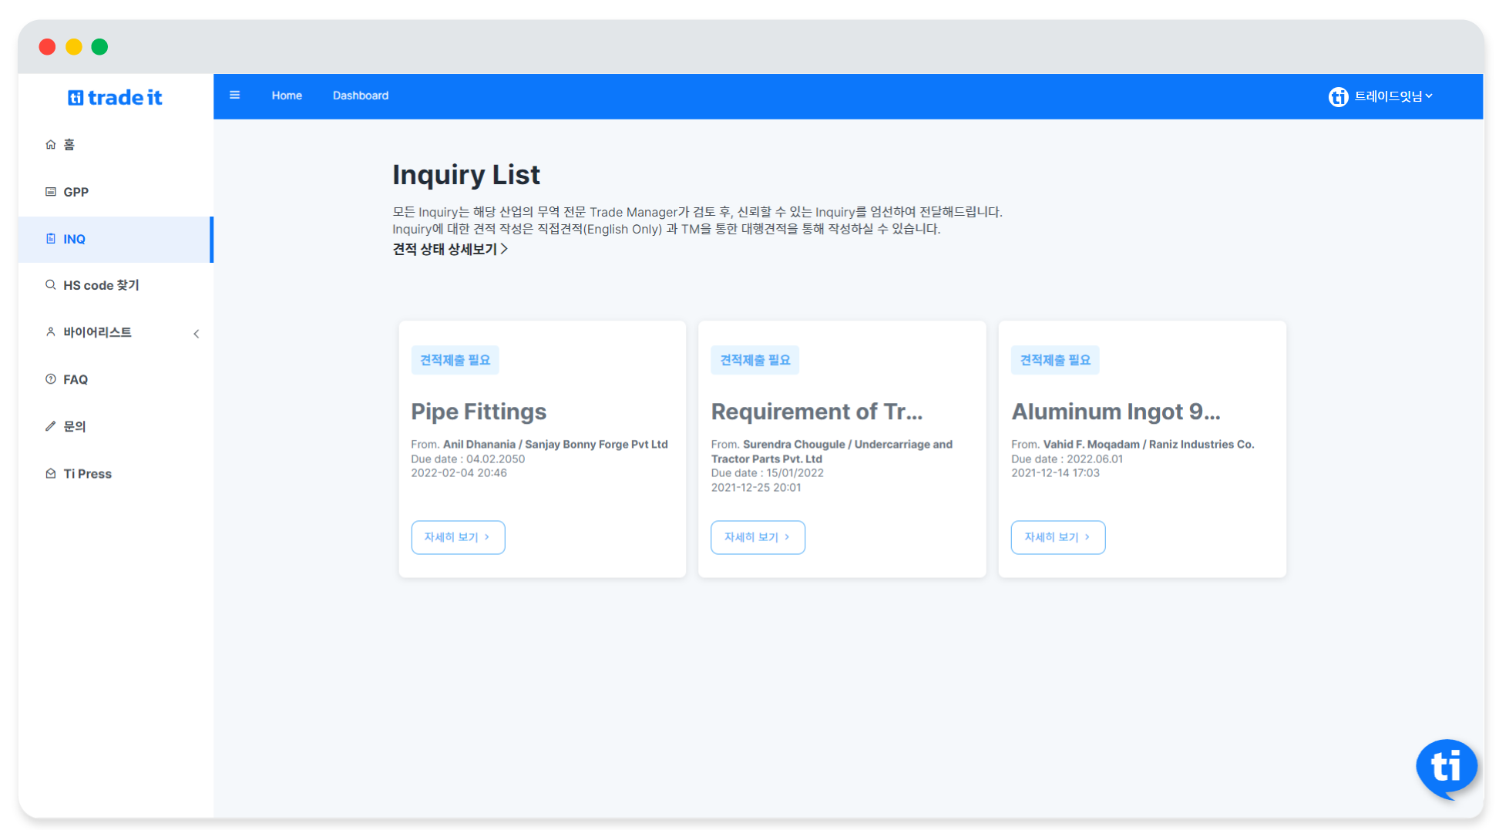Click the Pipe Fittings 견적제출 필요 badge

click(455, 360)
